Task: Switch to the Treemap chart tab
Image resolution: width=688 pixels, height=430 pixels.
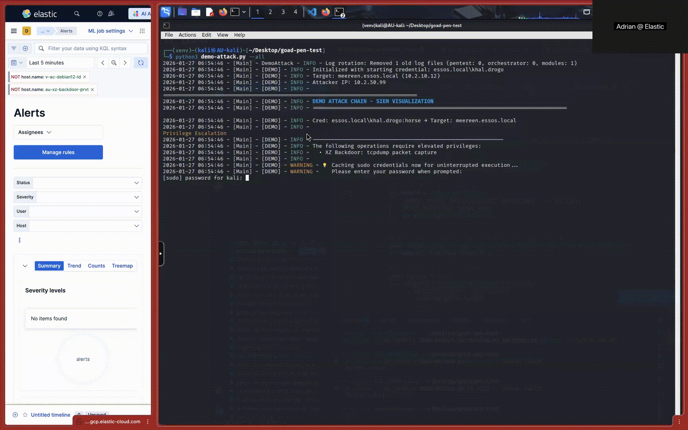Action: click(122, 266)
